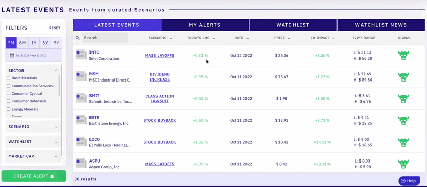Click the bull signal icon for ASPU
This screenshot has width=427, height=187.
403,164
